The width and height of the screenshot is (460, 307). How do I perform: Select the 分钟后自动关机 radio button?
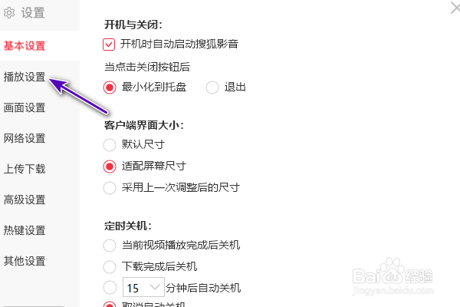109,289
